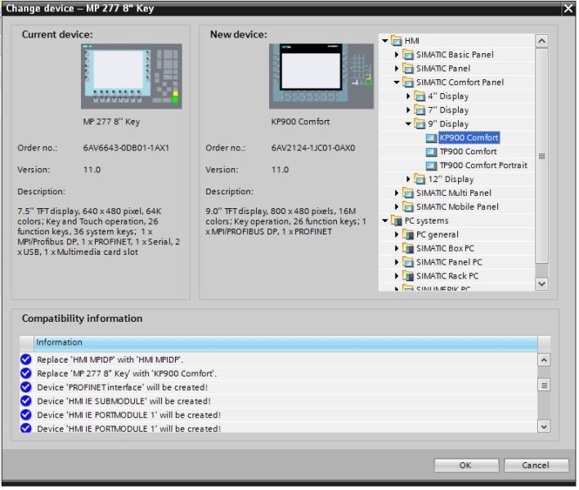
Task: Click check icon beside 'Replace HMI MPIDP'
Action: click(x=26, y=360)
